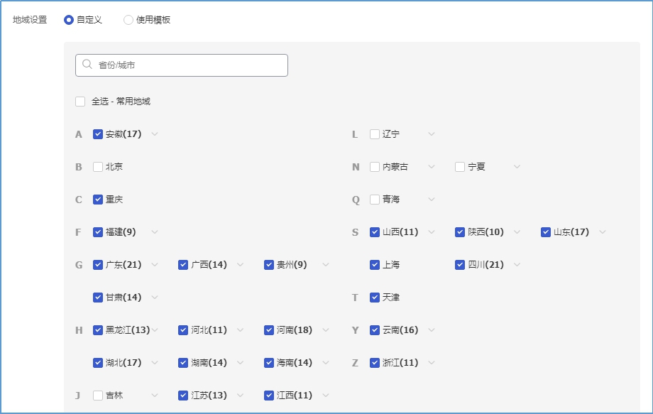Expand the 山东 city list arrow
This screenshot has height=414, width=653.
coord(603,232)
